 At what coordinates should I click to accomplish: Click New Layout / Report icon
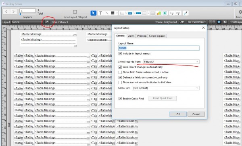point(75,12)
